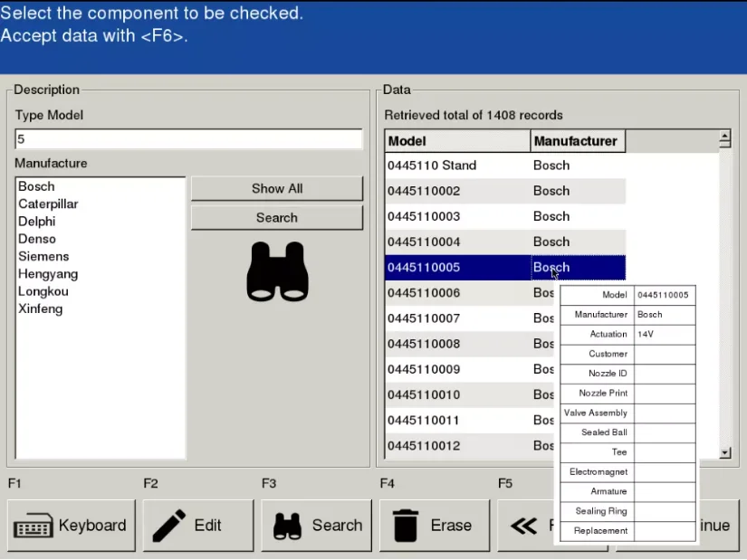Click the binoculars Search function button
The image size is (747, 560).
(x=316, y=526)
